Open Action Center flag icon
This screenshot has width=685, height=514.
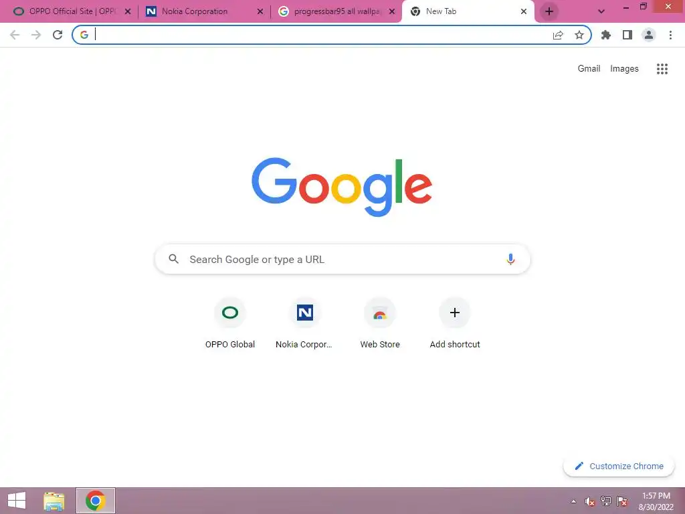click(622, 501)
